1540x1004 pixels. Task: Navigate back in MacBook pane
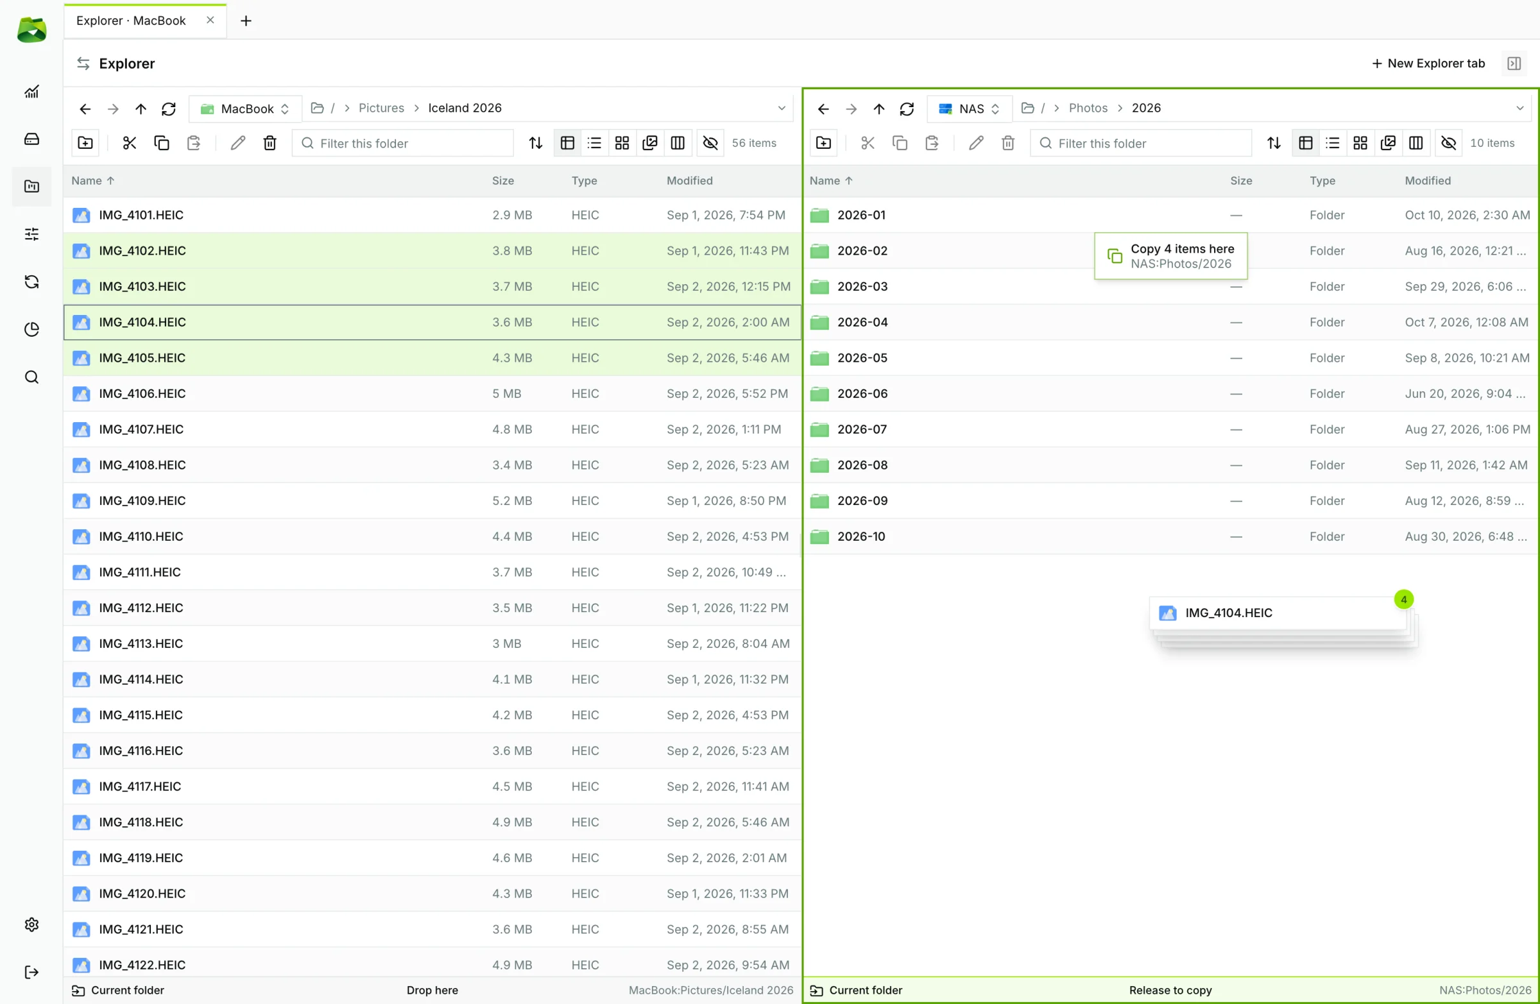pyautogui.click(x=85, y=108)
